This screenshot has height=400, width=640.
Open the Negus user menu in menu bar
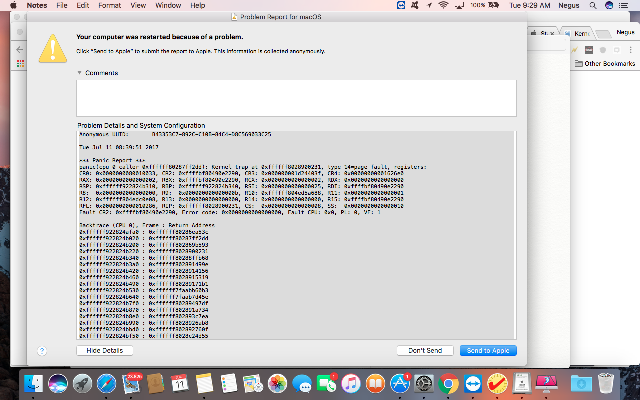click(569, 5)
